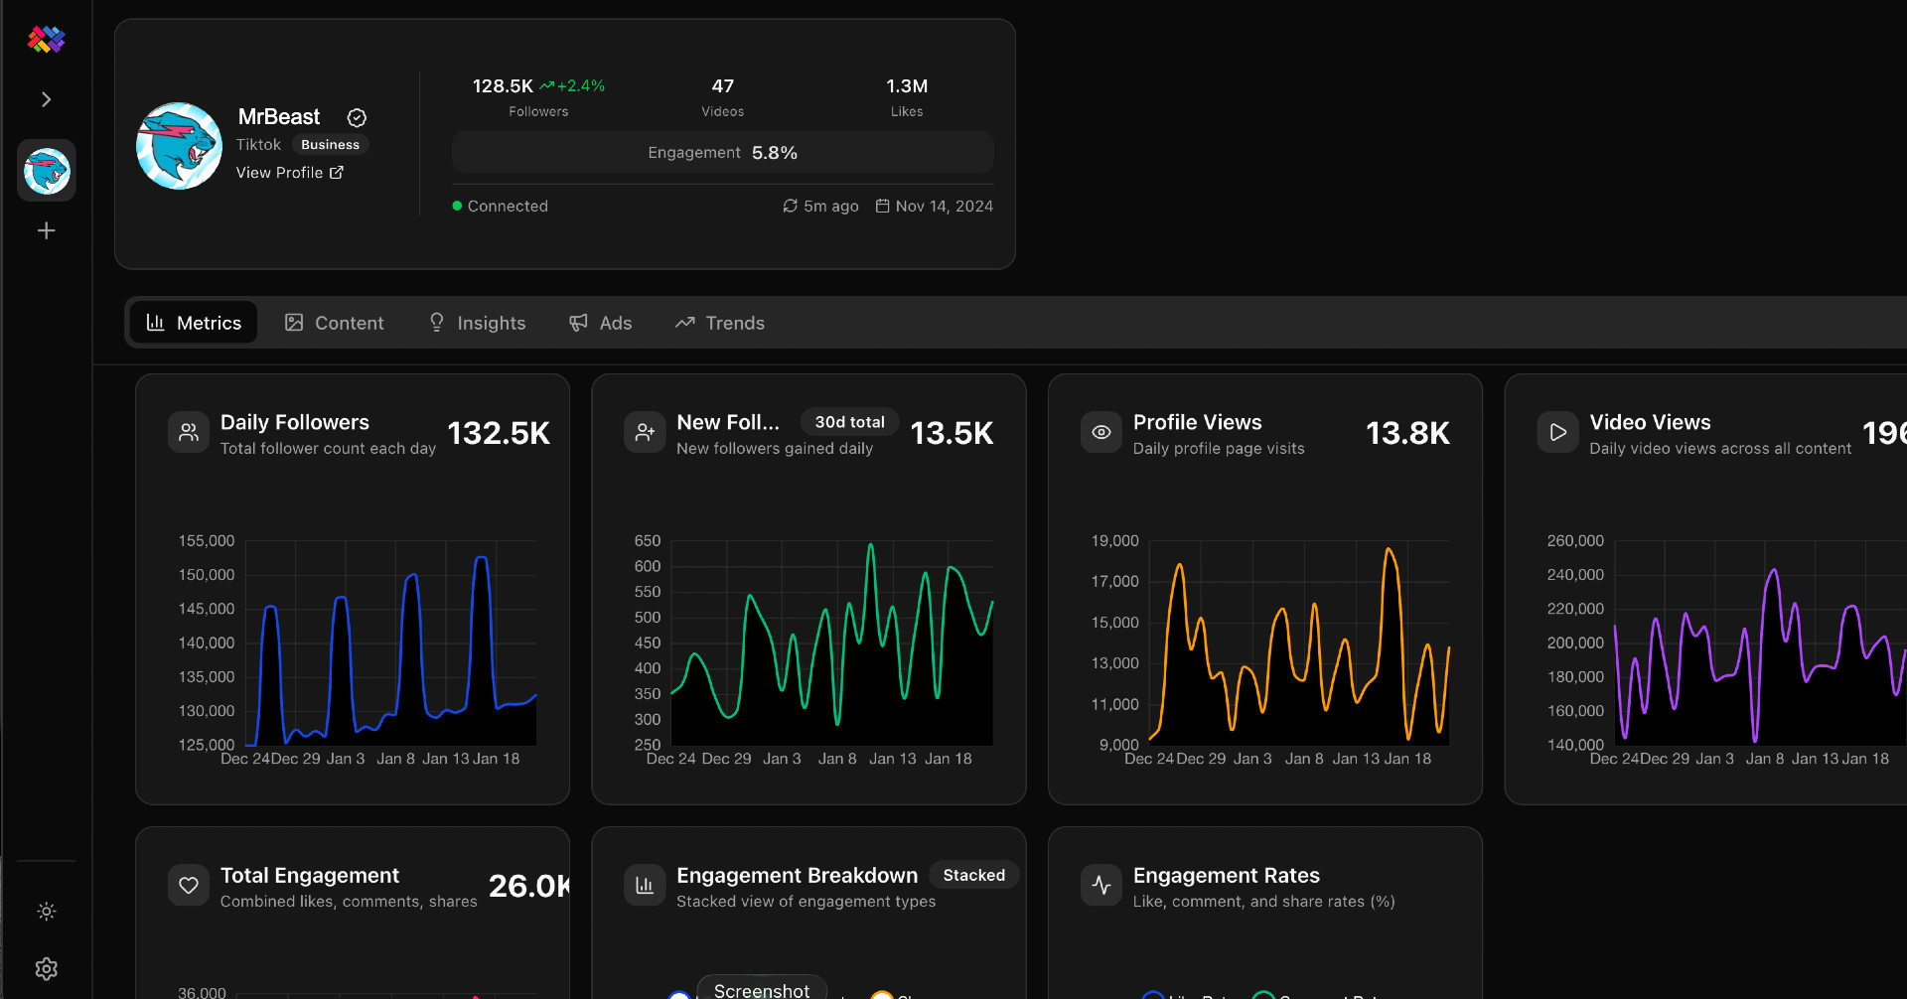1907x999 pixels.
Task: Add a new account with plus icon
Action: pos(46,231)
